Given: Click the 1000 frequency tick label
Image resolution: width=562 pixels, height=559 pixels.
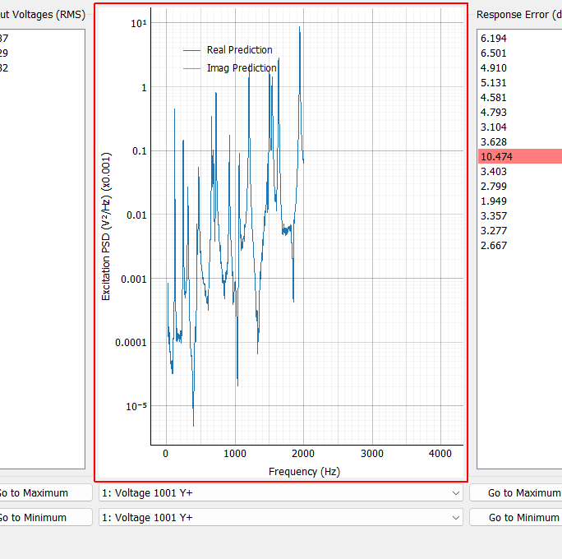Looking at the screenshot, I should pyautogui.click(x=235, y=454).
